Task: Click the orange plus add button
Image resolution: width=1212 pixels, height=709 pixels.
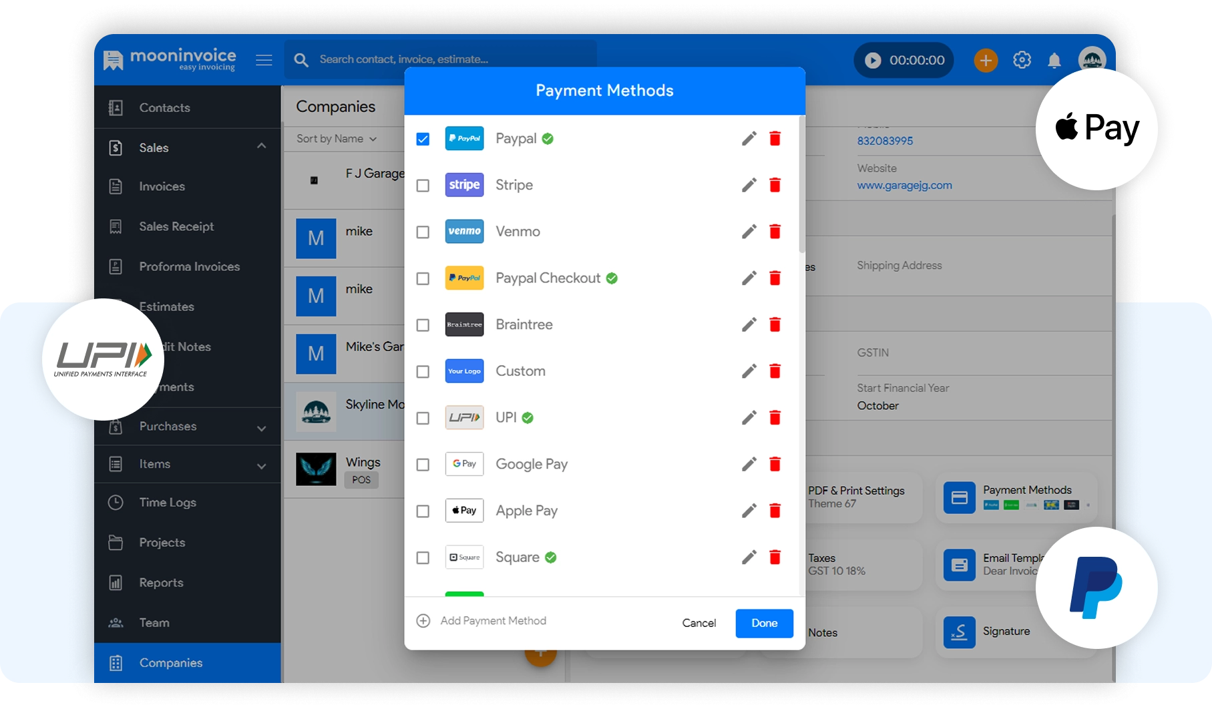Action: [x=985, y=60]
